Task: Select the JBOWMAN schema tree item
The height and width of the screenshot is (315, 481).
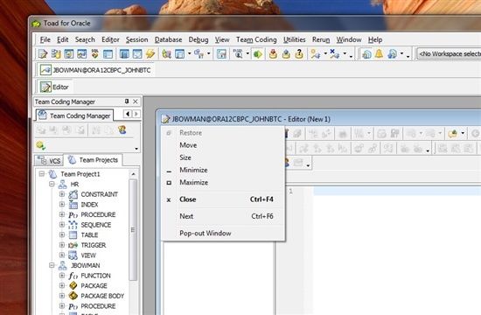Action: tap(86, 265)
